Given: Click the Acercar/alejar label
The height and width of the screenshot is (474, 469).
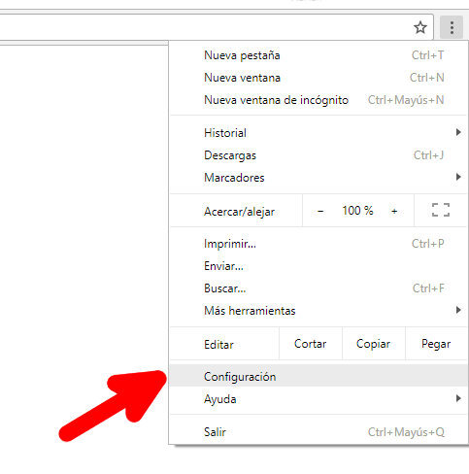Looking at the screenshot, I should (x=239, y=212).
